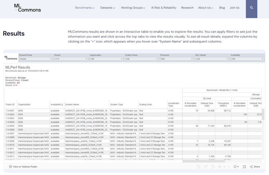Click throughput value 49,146
Image resolution: width=269 pixels, height=175 pixels.
[227, 145]
